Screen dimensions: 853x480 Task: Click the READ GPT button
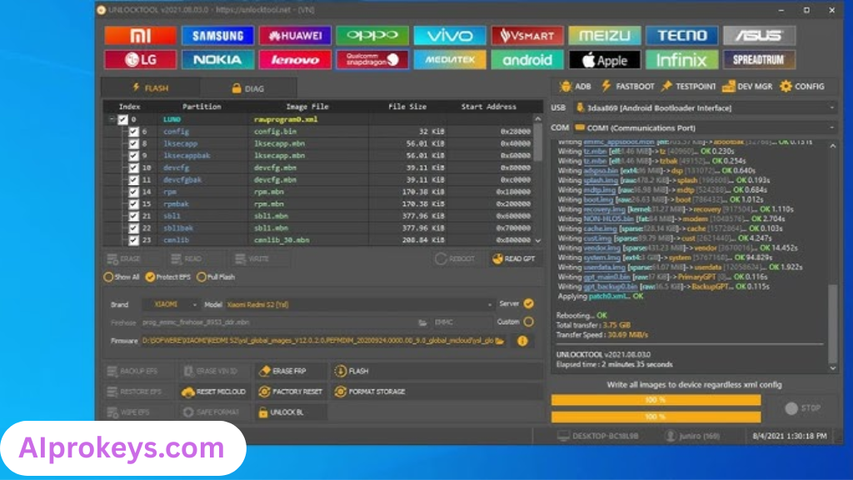pos(514,259)
